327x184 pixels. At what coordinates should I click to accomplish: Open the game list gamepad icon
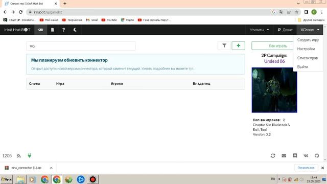(41, 30)
